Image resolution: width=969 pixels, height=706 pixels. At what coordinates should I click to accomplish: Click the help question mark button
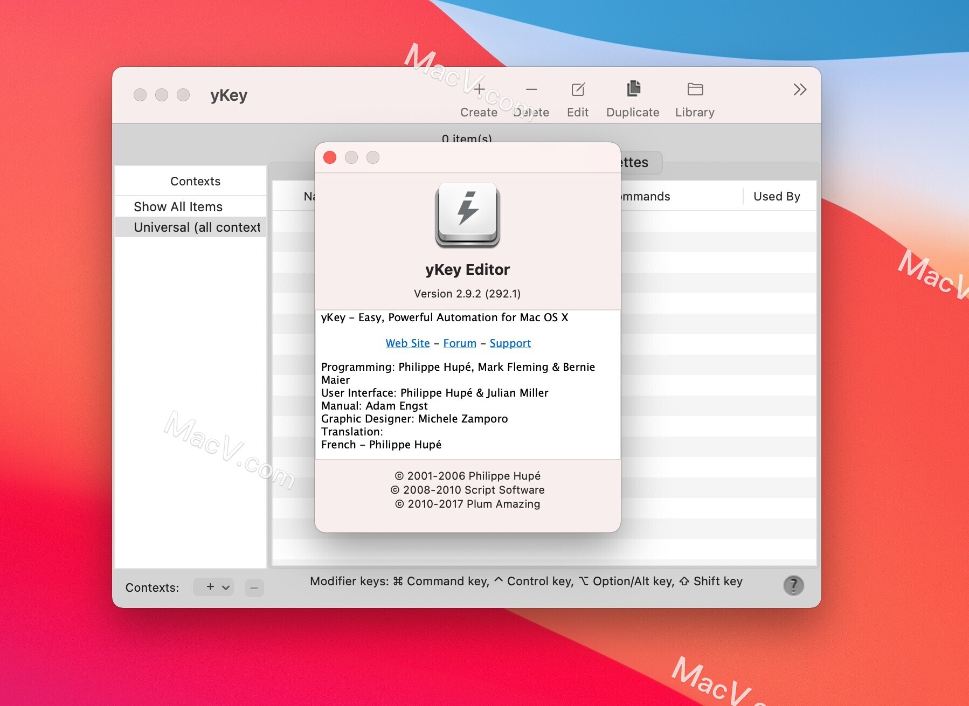793,585
